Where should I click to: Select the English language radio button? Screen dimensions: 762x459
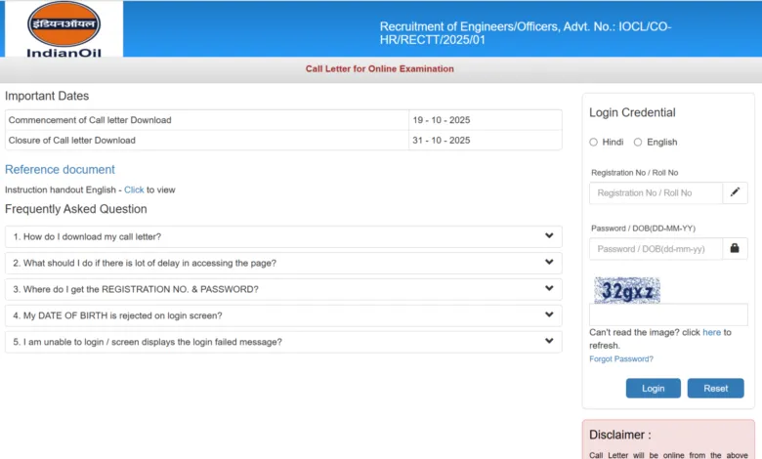point(638,143)
